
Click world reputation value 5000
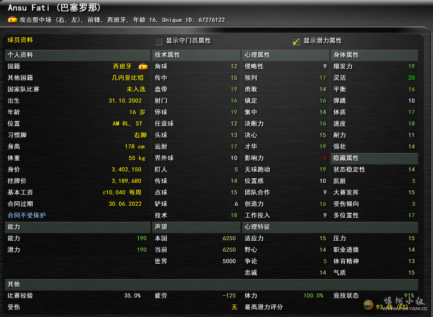229,261
